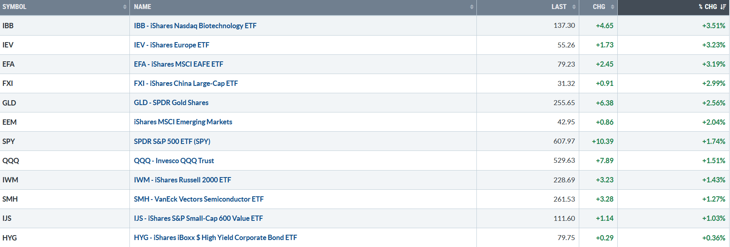Viewport: 730px width, 247px height.
Task: Open iShares MSCI Emerging Markets link
Action: coord(183,122)
